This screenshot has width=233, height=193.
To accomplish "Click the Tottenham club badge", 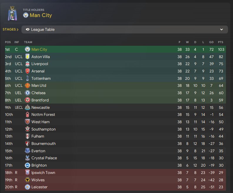I will (27, 78).
